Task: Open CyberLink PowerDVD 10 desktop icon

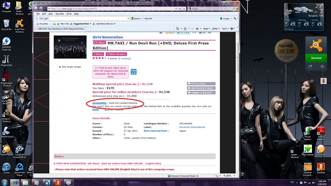Action: (x=20, y=152)
